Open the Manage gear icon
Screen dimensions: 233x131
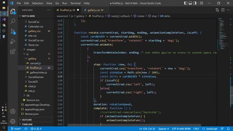pos(13,121)
